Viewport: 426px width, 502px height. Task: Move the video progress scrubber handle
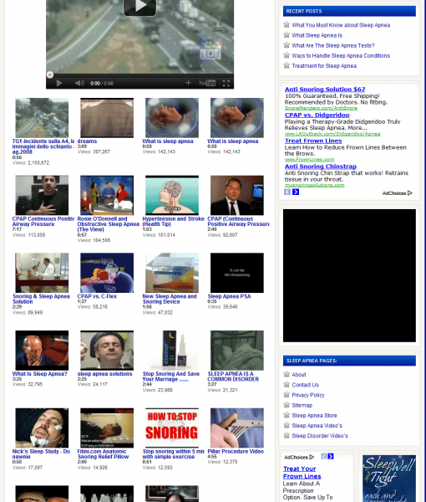click(50, 75)
